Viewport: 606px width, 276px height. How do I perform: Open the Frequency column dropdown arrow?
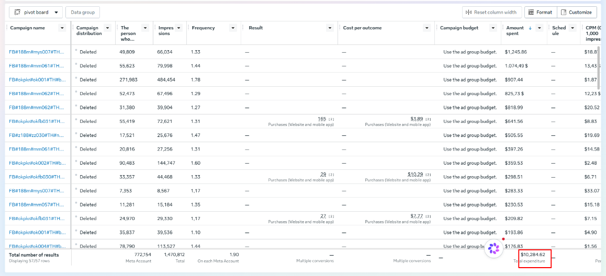[233, 28]
